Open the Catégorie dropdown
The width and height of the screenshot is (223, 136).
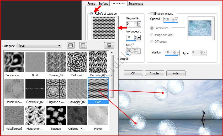pos(39,46)
